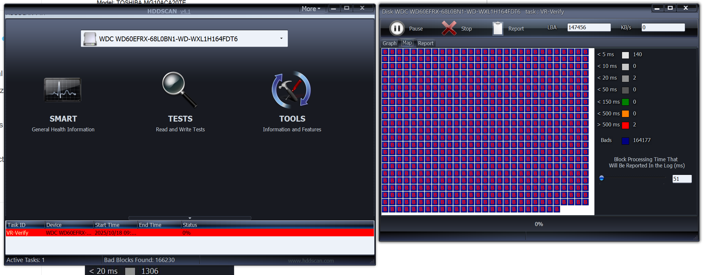Open the SMART health monitor icon
This screenshot has width=703, height=275.
pyautogui.click(x=62, y=90)
